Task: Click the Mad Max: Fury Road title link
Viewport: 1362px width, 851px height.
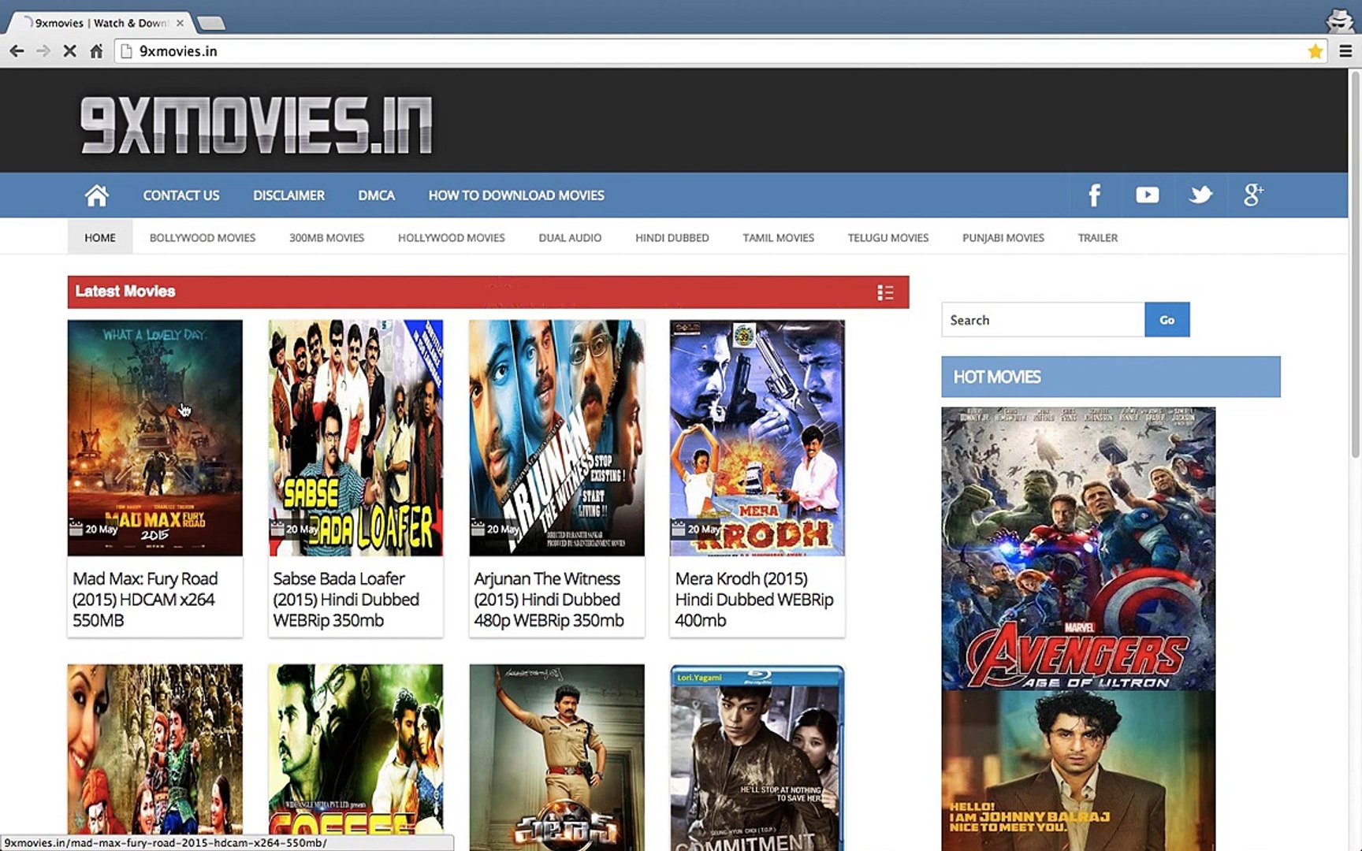Action: tap(146, 600)
